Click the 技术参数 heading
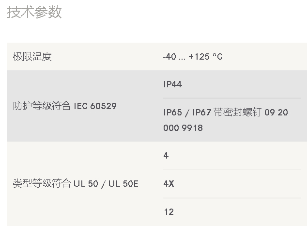This screenshot has height=226, width=307. point(34,12)
